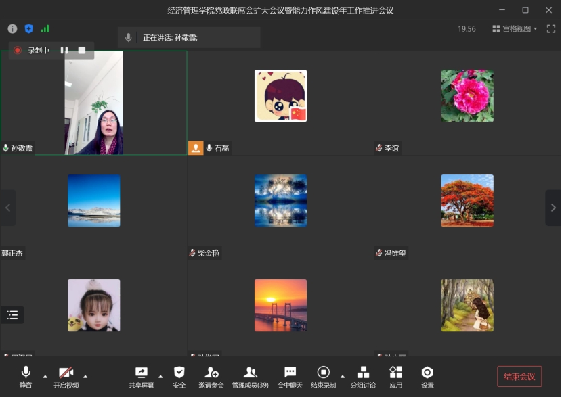
Task: Select 孙敬霞's video tile
Action: tap(94, 103)
